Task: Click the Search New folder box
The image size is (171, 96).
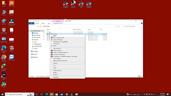Action: click(131, 26)
